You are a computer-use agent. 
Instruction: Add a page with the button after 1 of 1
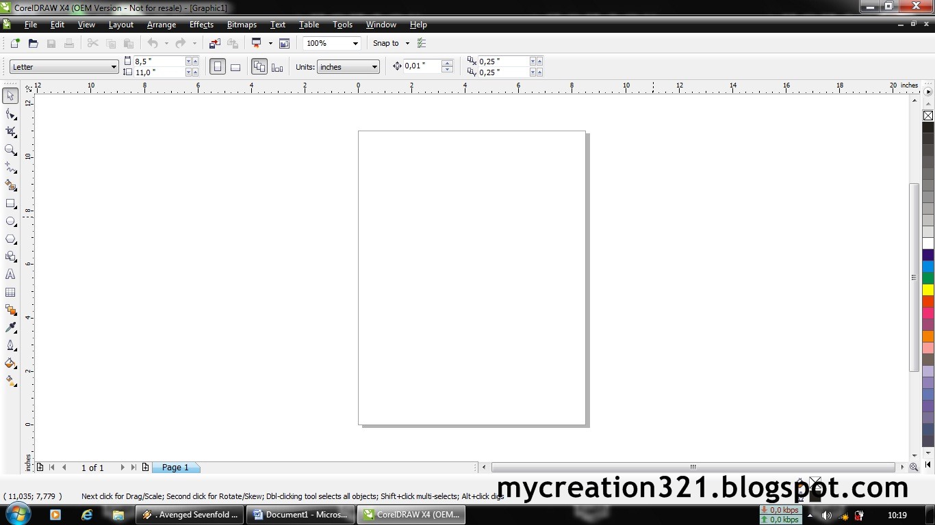coord(145,468)
